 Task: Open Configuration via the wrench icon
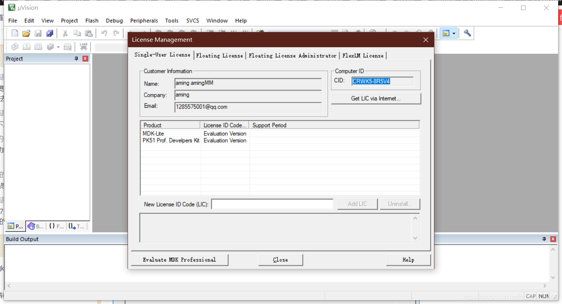coord(467,34)
